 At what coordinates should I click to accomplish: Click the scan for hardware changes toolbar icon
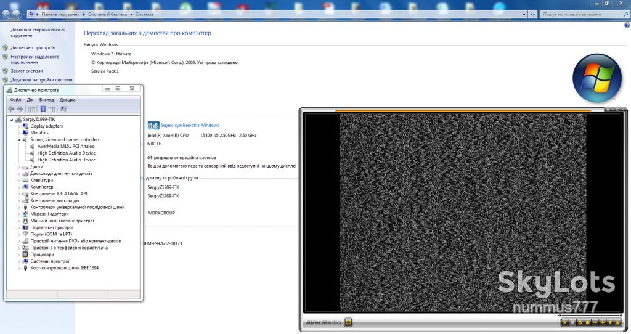point(63,109)
